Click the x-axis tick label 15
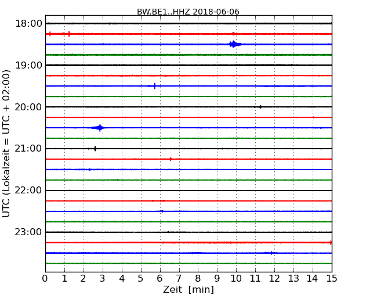Screen dimensions: 377x302 tap(332, 278)
